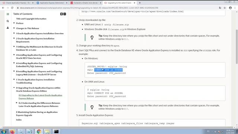
Task: Expand the Preface section
Action: click(x=14, y=23)
